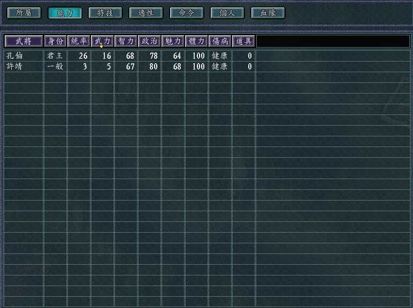The height and width of the screenshot is (308, 413).
Task: Sort by 武將 column header
Action: (24, 41)
